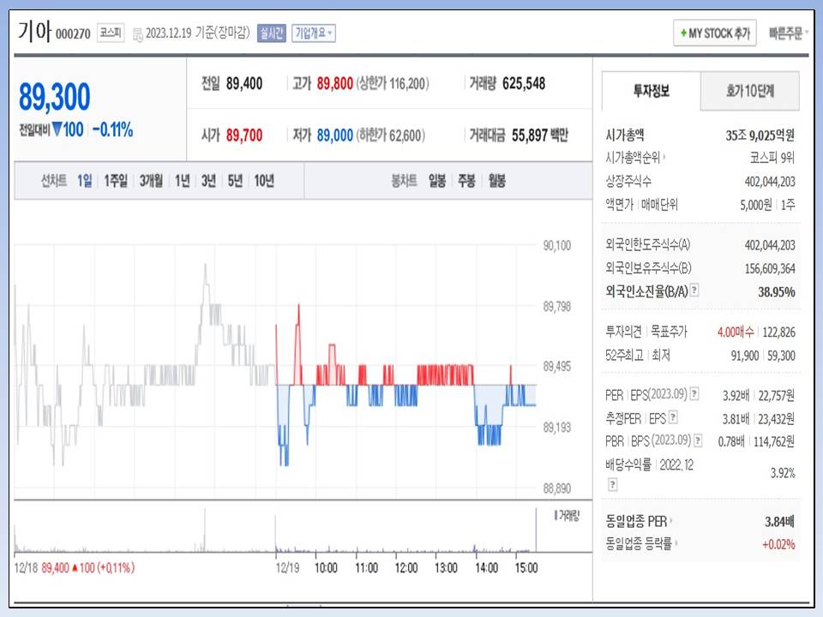
Task: Click the 거래량 legend marker on the volume chart
Action: 556,516
